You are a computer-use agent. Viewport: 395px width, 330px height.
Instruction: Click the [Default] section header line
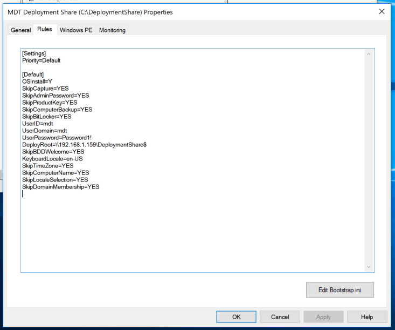(x=33, y=75)
